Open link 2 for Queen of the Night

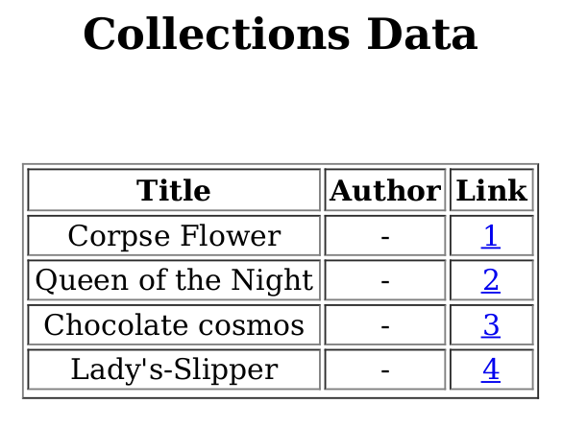tap(491, 280)
